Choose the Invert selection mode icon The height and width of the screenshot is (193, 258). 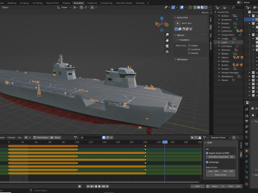(187, 29)
